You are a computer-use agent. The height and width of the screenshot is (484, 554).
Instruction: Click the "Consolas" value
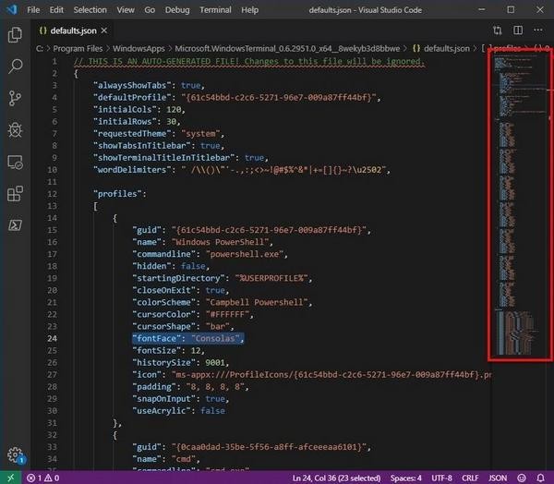215,338
